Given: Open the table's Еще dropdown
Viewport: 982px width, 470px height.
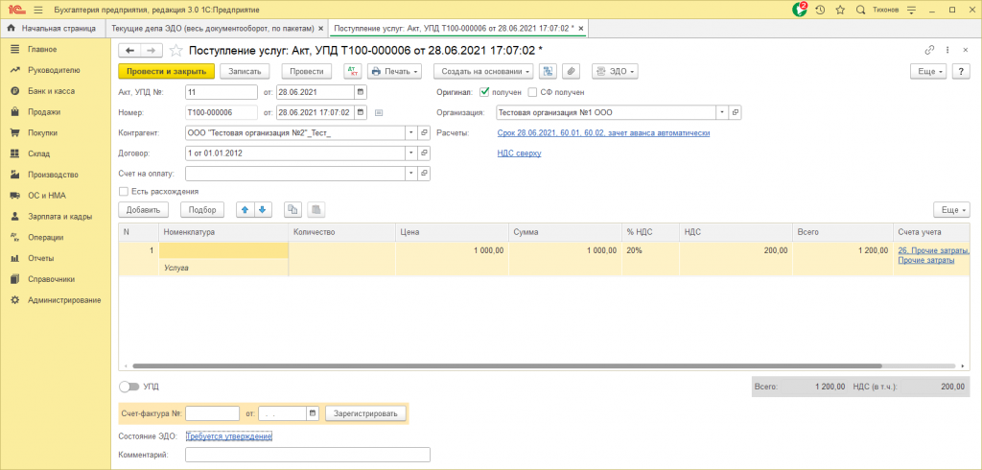Looking at the screenshot, I should (x=951, y=209).
